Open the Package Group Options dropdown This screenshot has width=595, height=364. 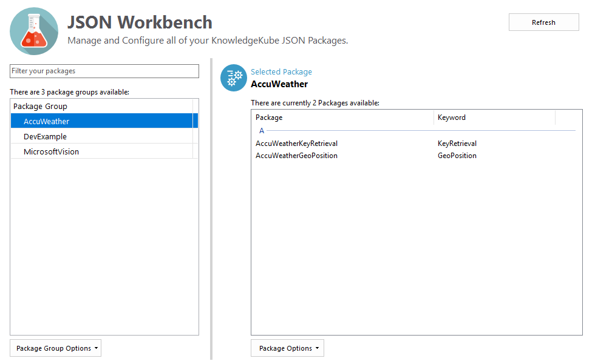55,348
